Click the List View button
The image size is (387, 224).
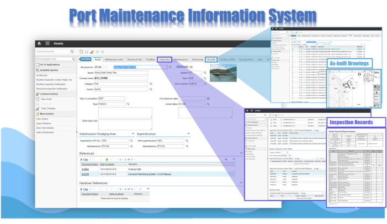pyautogui.click(x=86, y=59)
